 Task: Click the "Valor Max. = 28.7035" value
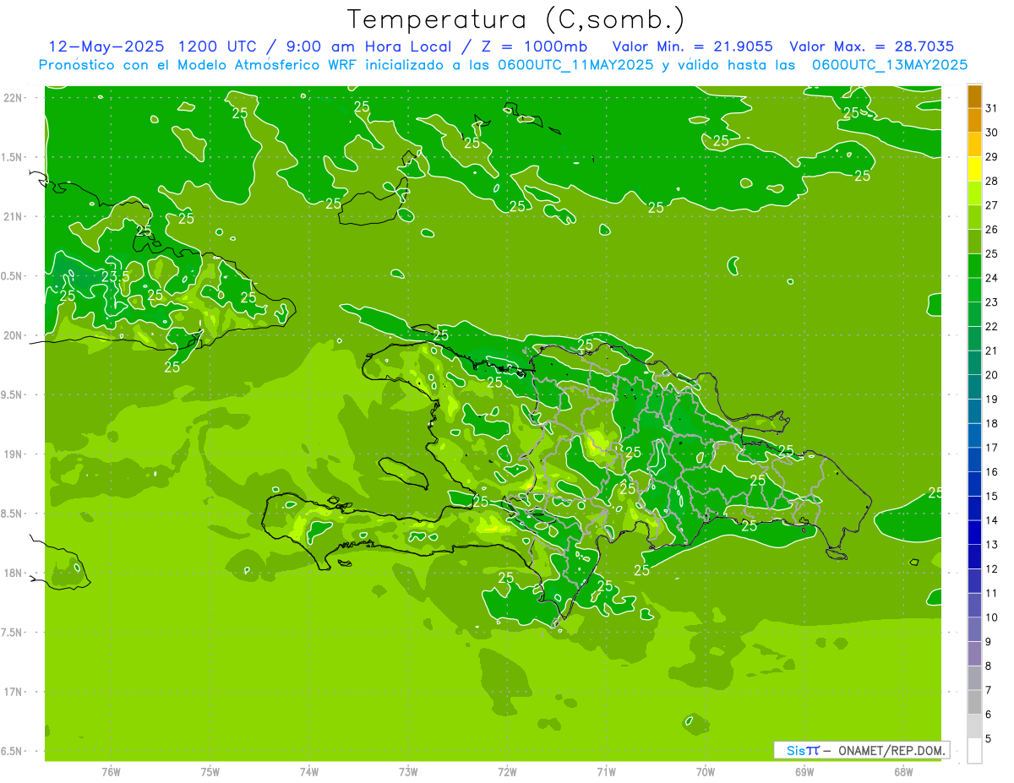click(872, 46)
